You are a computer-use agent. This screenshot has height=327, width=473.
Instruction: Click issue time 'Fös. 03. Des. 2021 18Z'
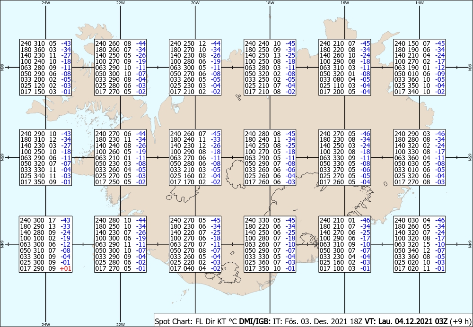[322, 321]
